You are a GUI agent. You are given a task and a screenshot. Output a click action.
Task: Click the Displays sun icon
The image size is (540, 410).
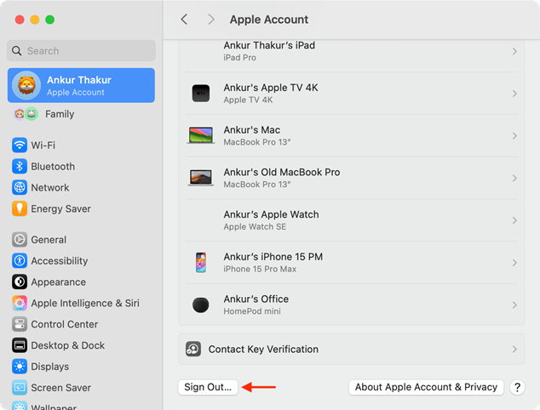pos(20,367)
